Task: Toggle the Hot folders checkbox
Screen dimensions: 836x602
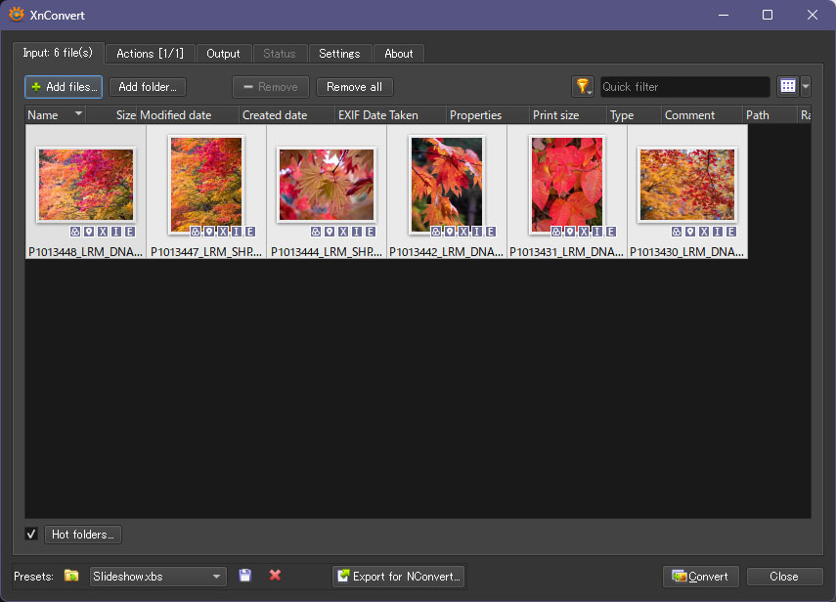Action: [31, 535]
